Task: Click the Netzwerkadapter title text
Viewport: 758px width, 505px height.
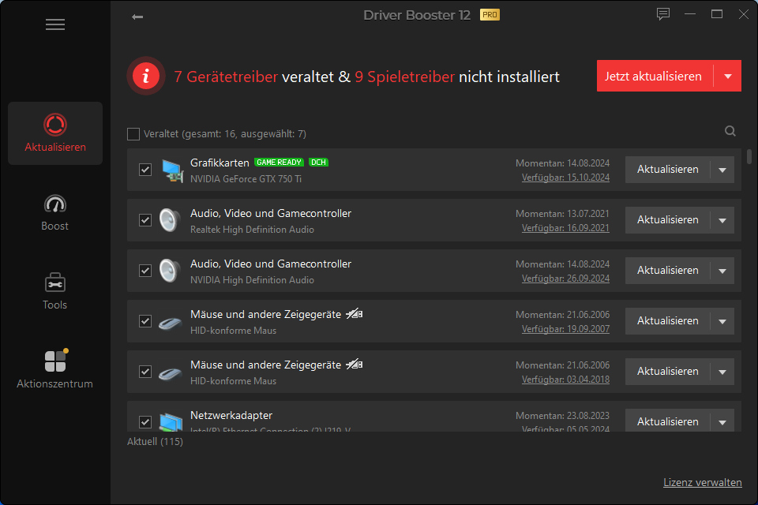Action: pyautogui.click(x=231, y=415)
